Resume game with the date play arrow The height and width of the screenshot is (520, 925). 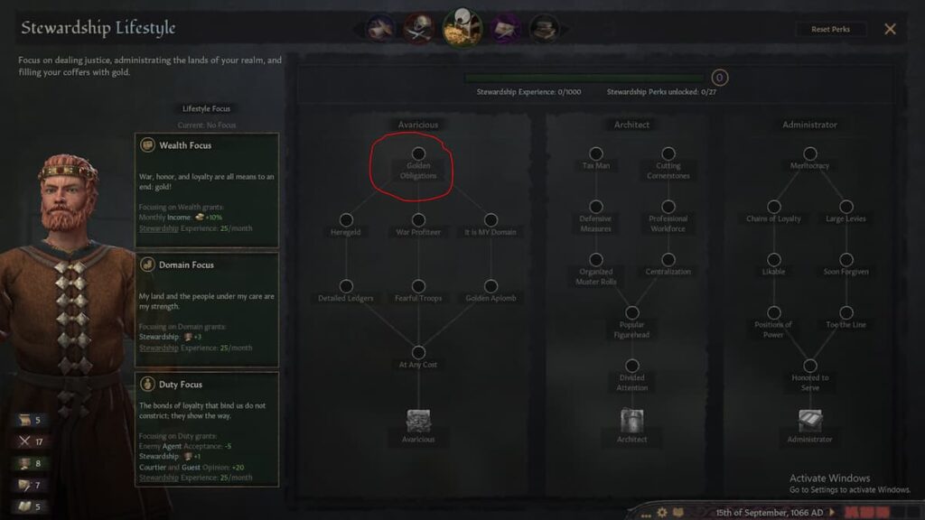pos(832,513)
